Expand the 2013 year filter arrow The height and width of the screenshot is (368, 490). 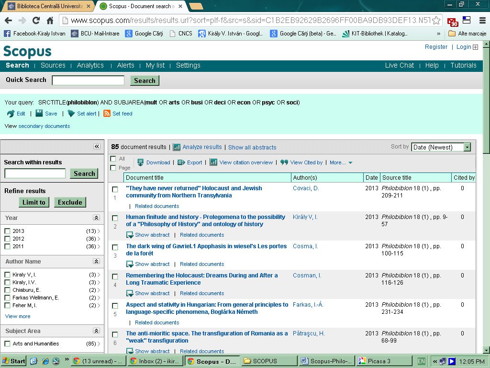99,231
